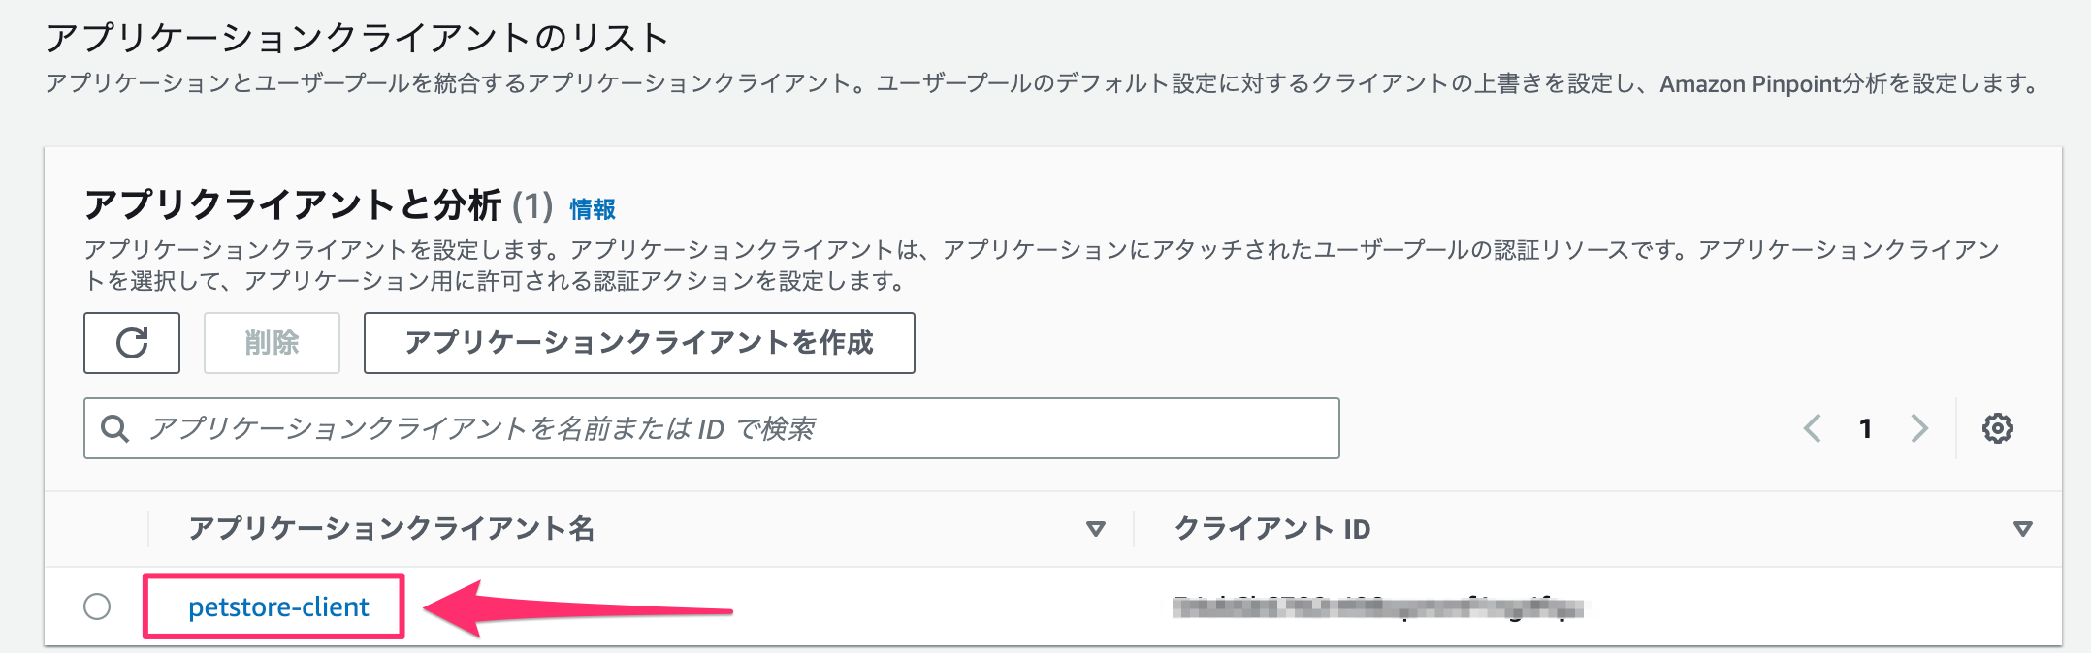Click the アプリクライアントと分析 heading
The image size is (2091, 653).
[x=293, y=205]
